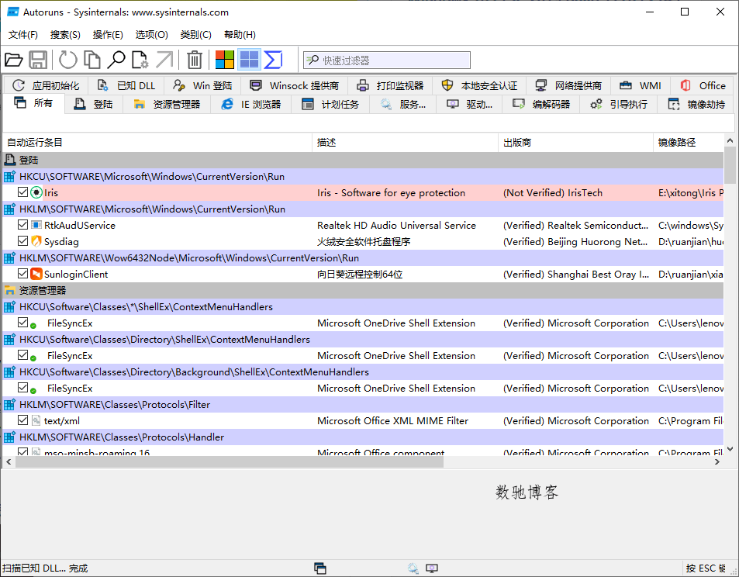Open the 操作(E) menu
Image resolution: width=739 pixels, height=577 pixels.
click(x=108, y=35)
